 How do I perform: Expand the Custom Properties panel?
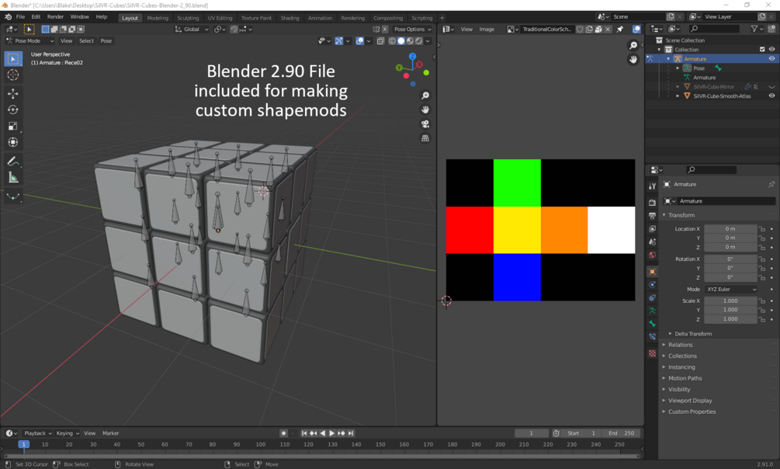point(692,412)
